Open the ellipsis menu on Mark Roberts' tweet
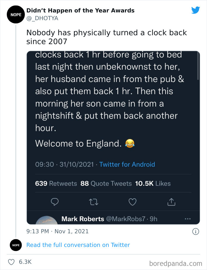The width and height of the screenshot is (207, 270). (187, 218)
